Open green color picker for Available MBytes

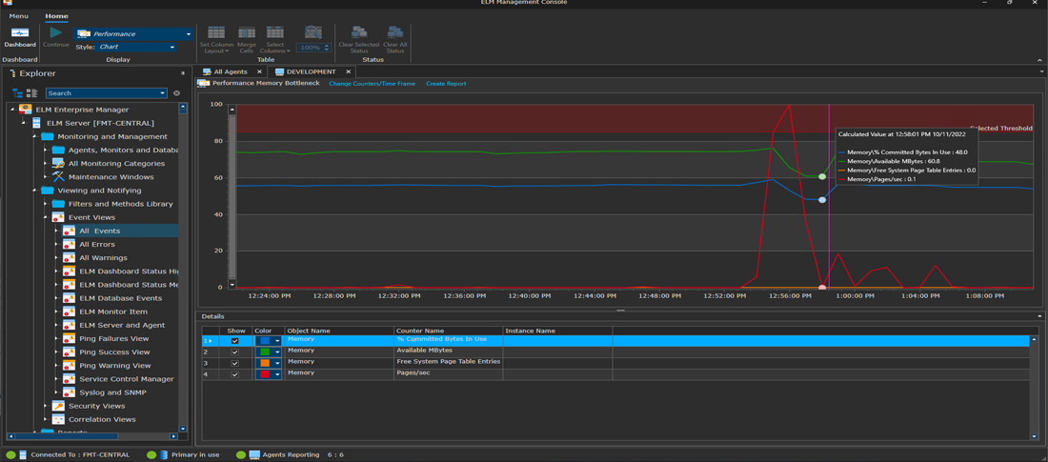coord(268,352)
